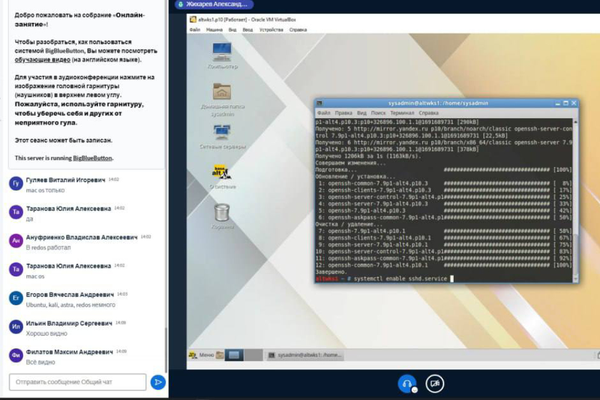This screenshot has height=400, width=600.
Task: Expand the audio options chevron on headset
Action: [414, 390]
